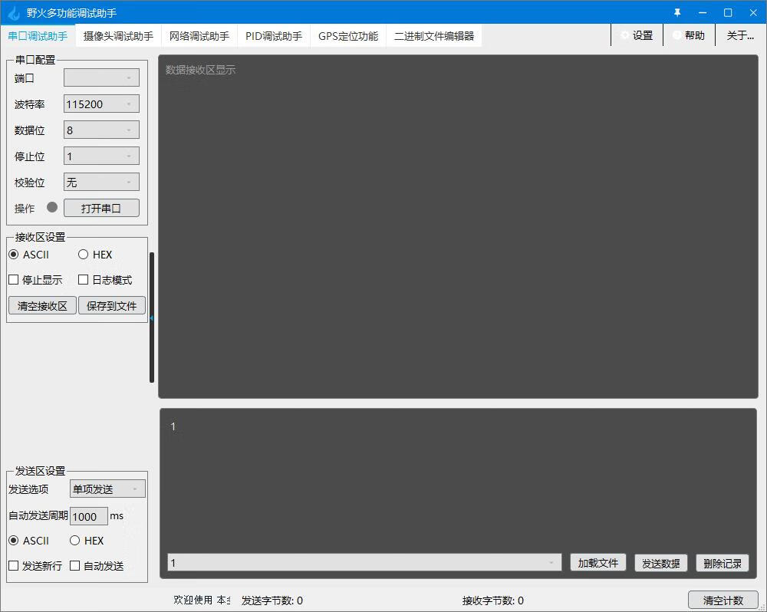767x612 pixels.
Task: Click the flame app logo icon
Action: coord(13,13)
